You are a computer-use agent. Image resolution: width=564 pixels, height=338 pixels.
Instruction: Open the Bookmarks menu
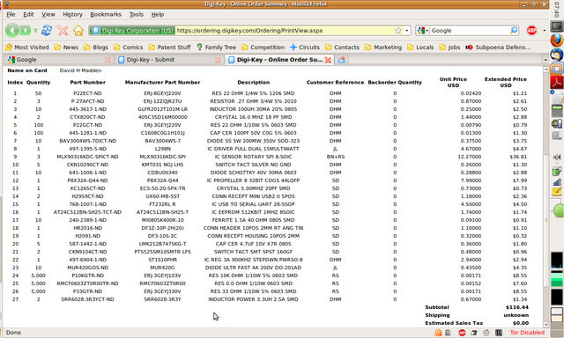[106, 14]
